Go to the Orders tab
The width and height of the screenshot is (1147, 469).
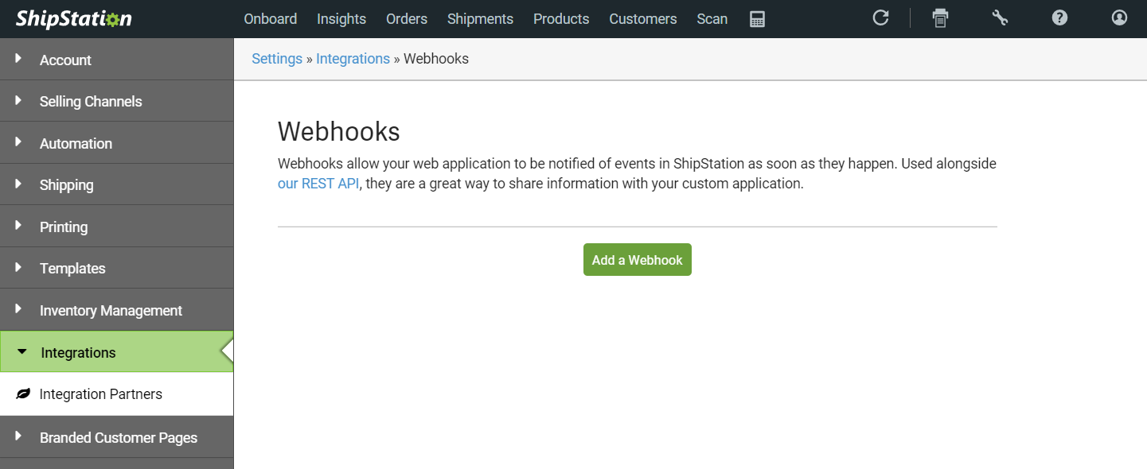point(407,19)
